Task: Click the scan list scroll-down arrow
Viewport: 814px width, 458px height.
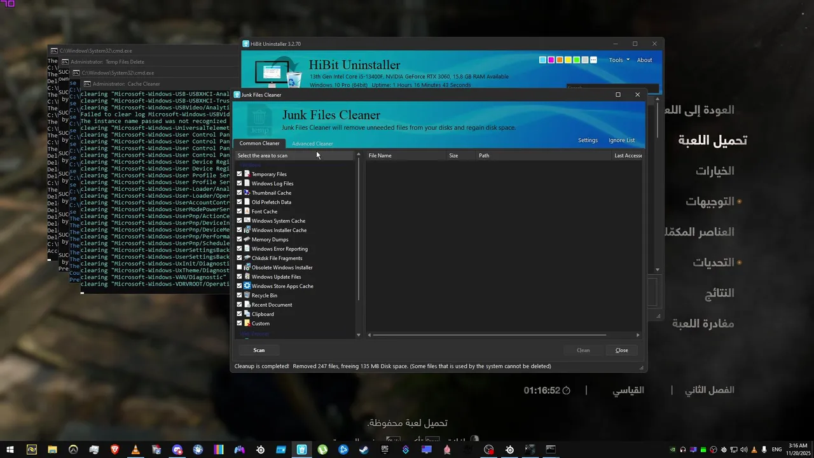Action: [358, 335]
